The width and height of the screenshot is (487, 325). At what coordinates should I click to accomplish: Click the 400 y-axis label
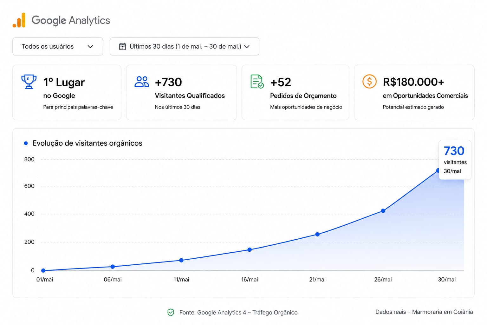[x=29, y=214]
